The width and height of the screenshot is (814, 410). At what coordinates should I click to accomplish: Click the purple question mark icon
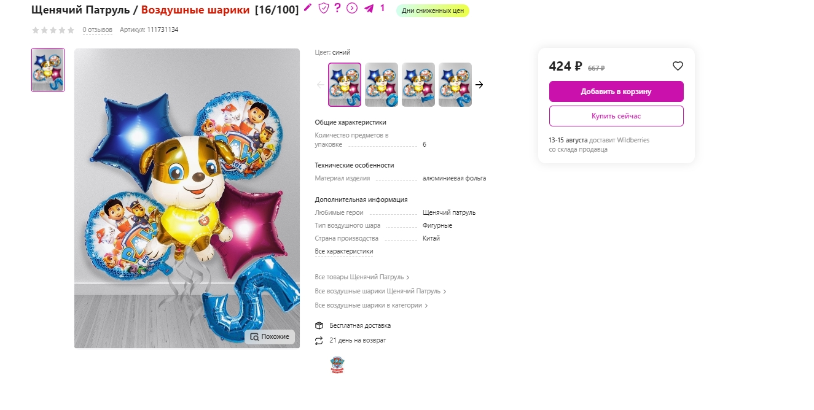click(x=337, y=8)
